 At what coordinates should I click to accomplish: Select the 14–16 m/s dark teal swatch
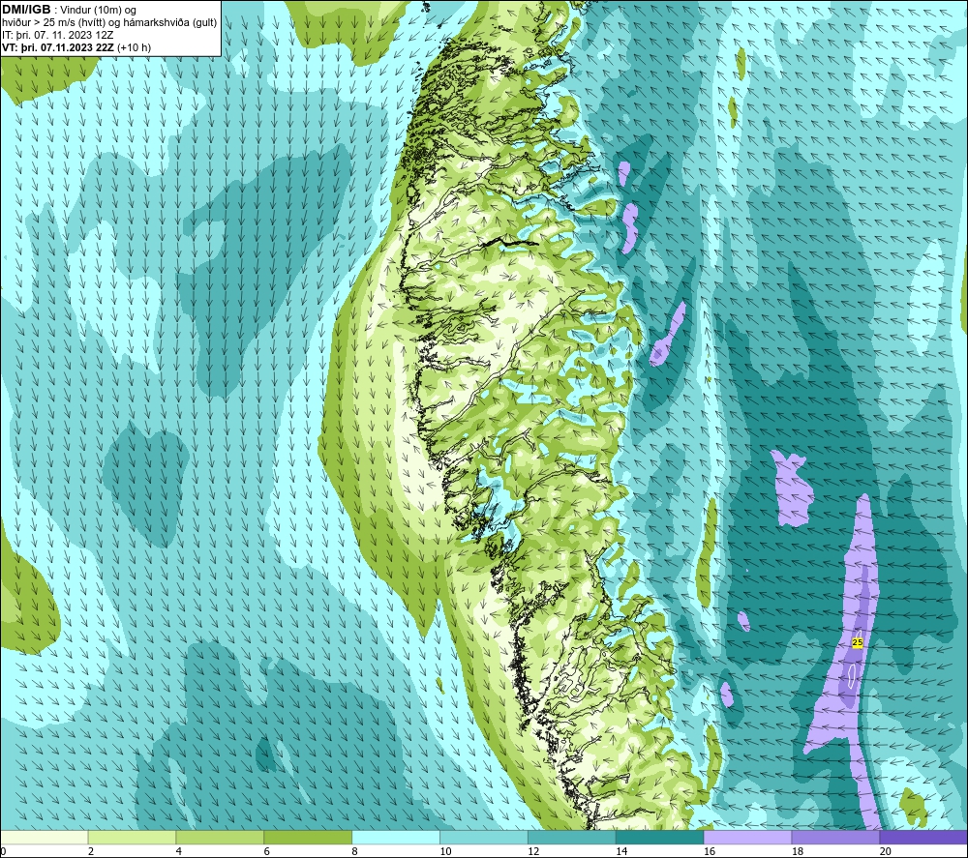660,837
